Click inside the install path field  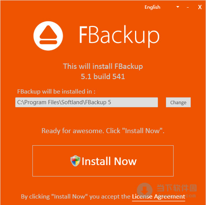pos(87,102)
